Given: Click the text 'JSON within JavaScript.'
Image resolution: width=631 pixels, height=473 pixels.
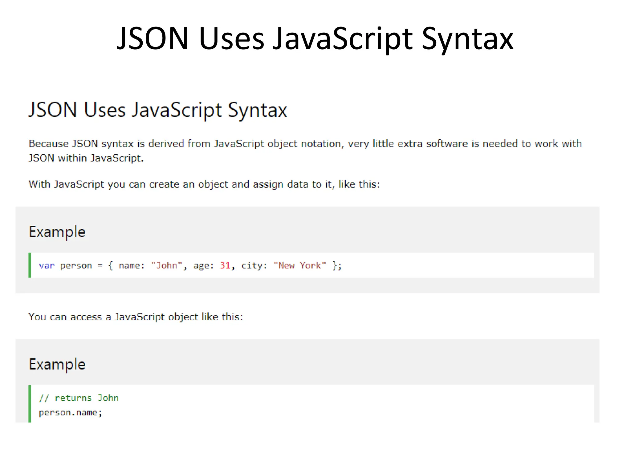Looking at the screenshot, I should 86,158.
